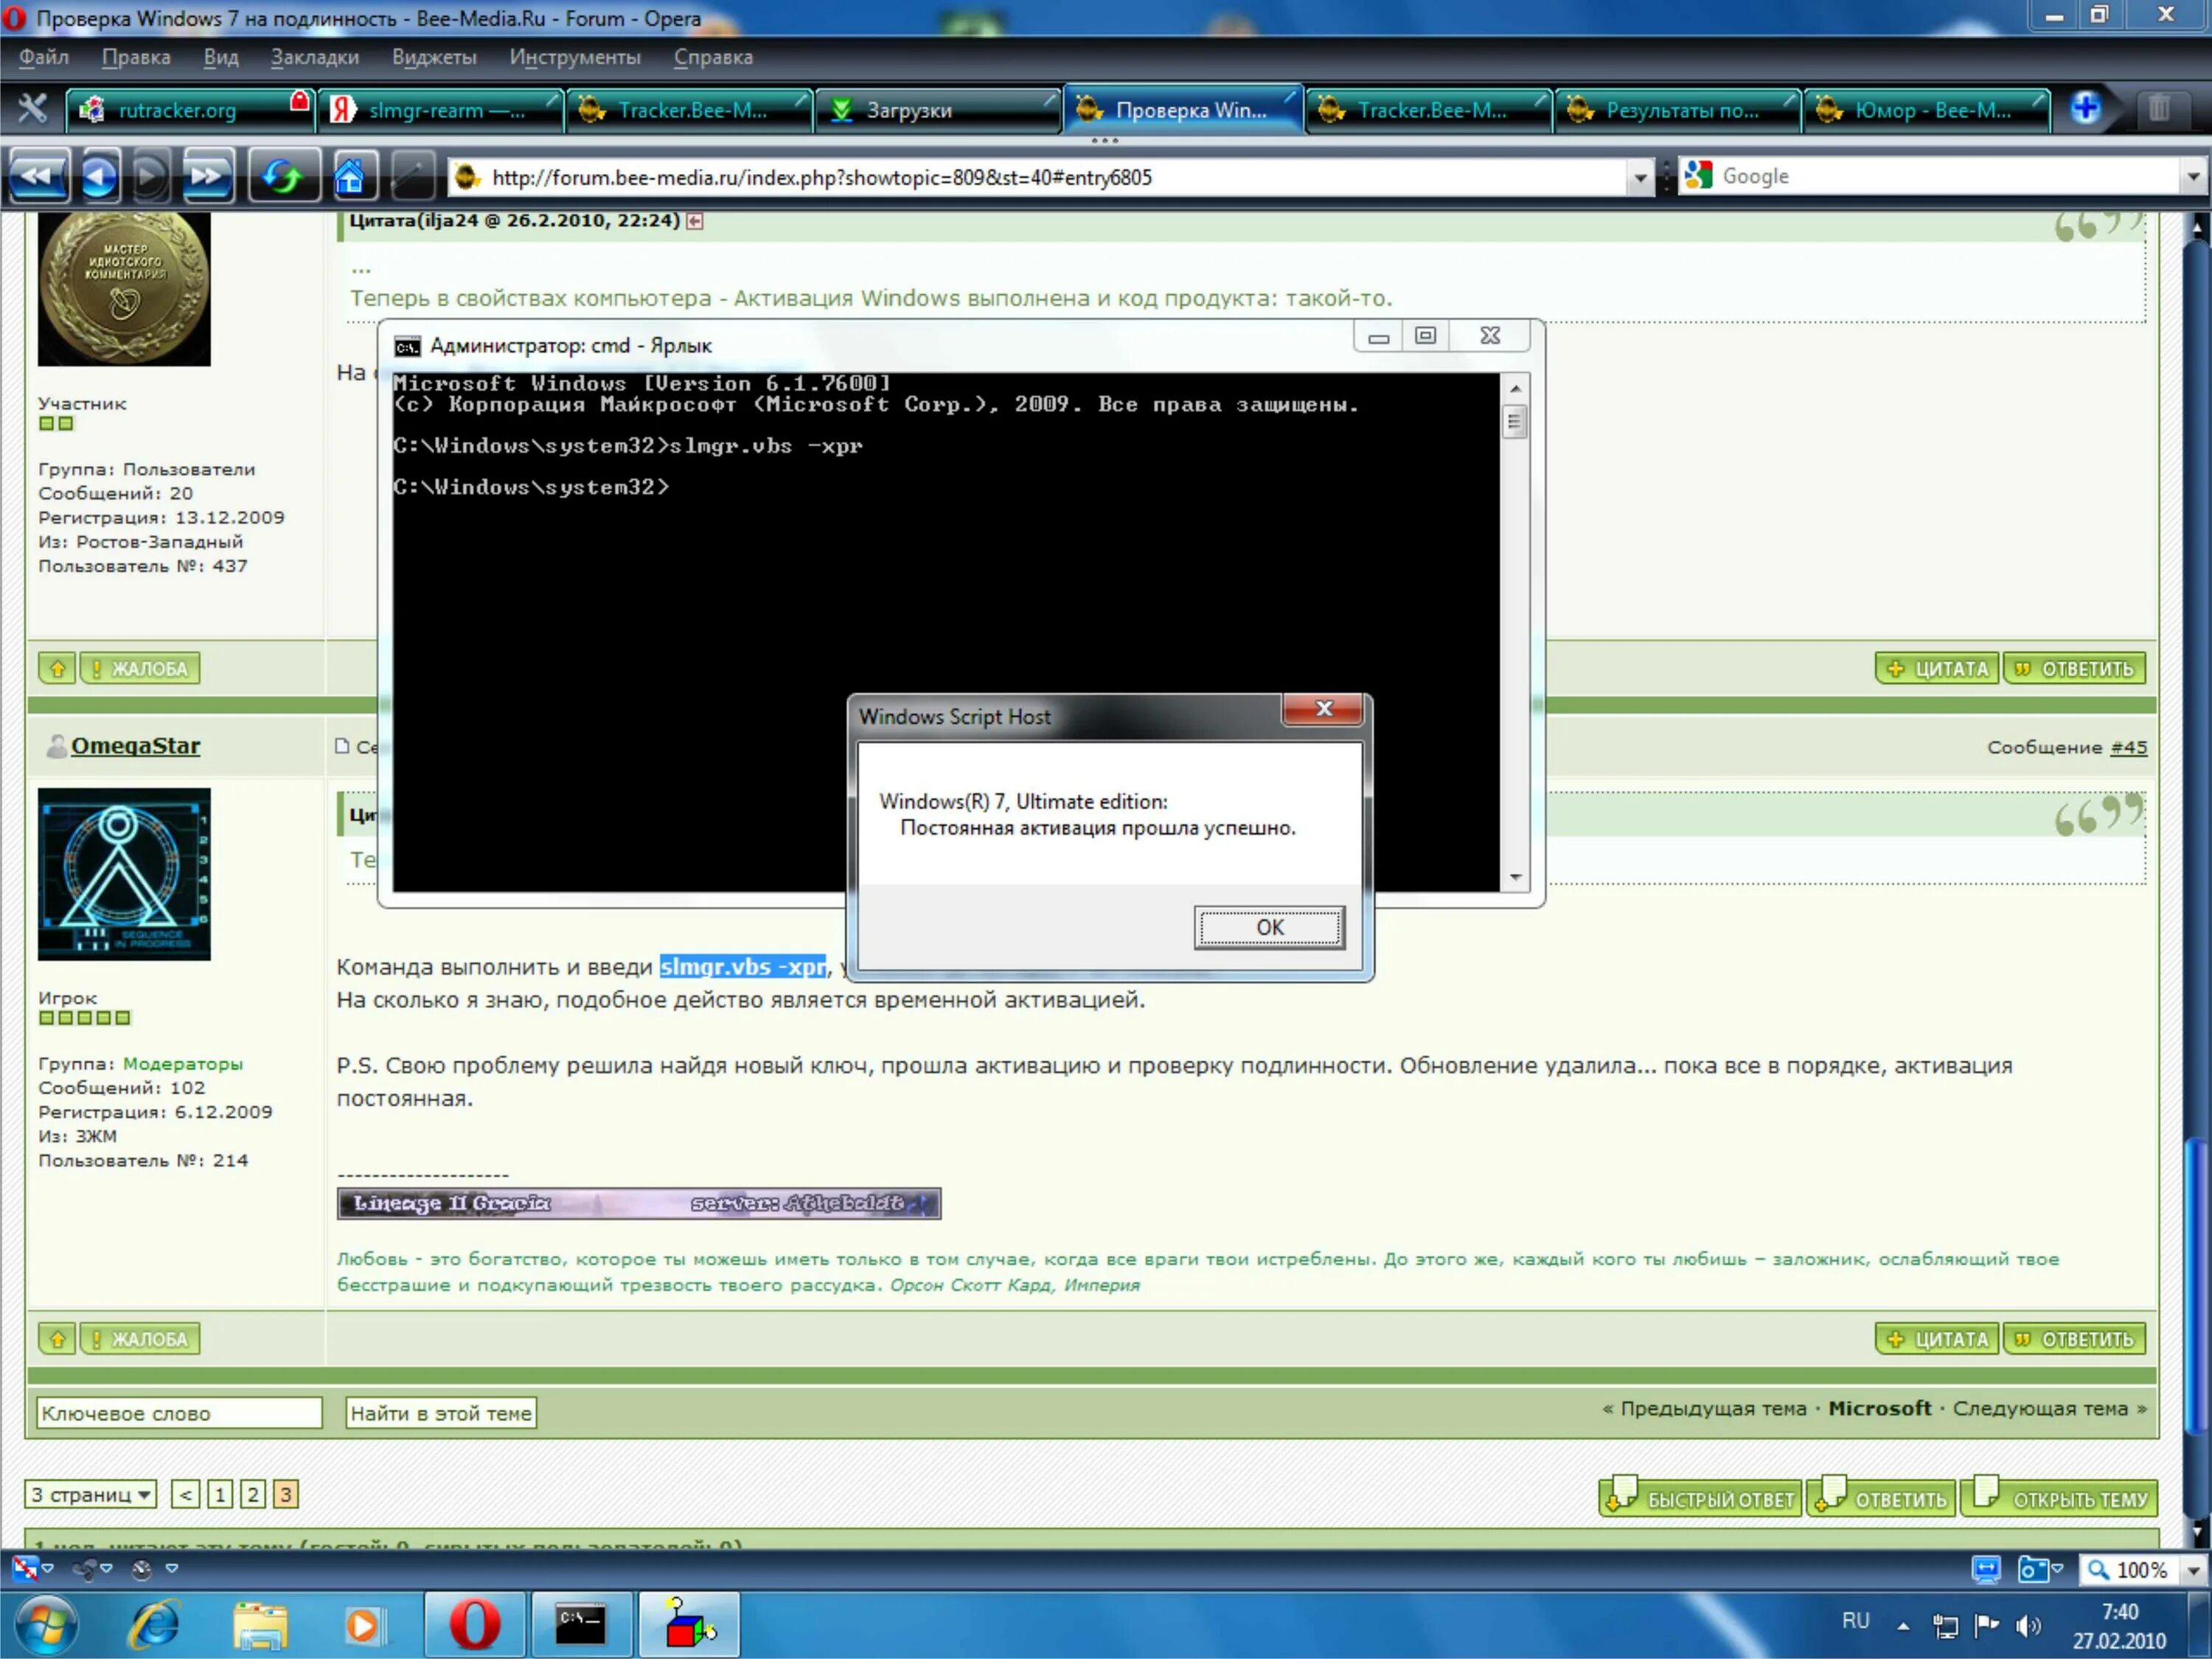2212x1659 pixels.
Task: Click the cmd window scrollbar thumb
Action: 1514,421
